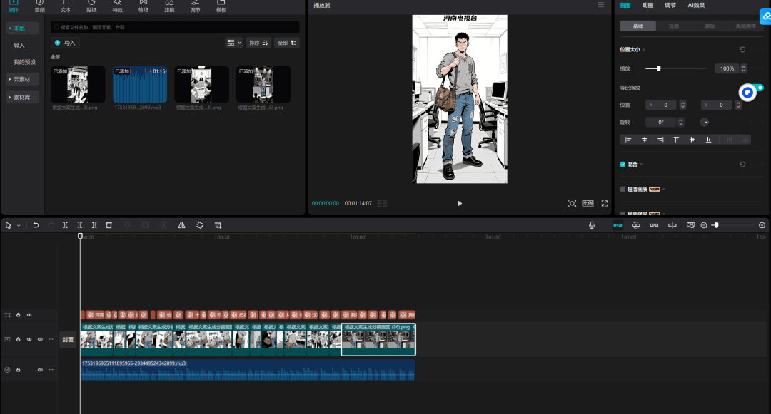Align clip to the right edge

[660, 140]
